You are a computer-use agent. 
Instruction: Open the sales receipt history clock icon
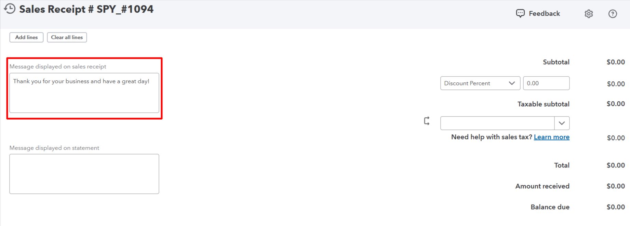pos(10,9)
